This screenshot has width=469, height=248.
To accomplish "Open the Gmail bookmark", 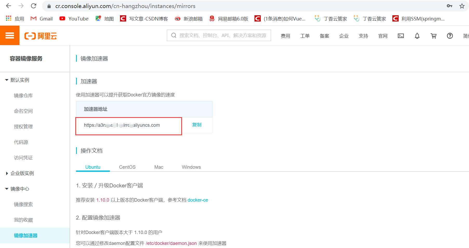I will point(42,19).
